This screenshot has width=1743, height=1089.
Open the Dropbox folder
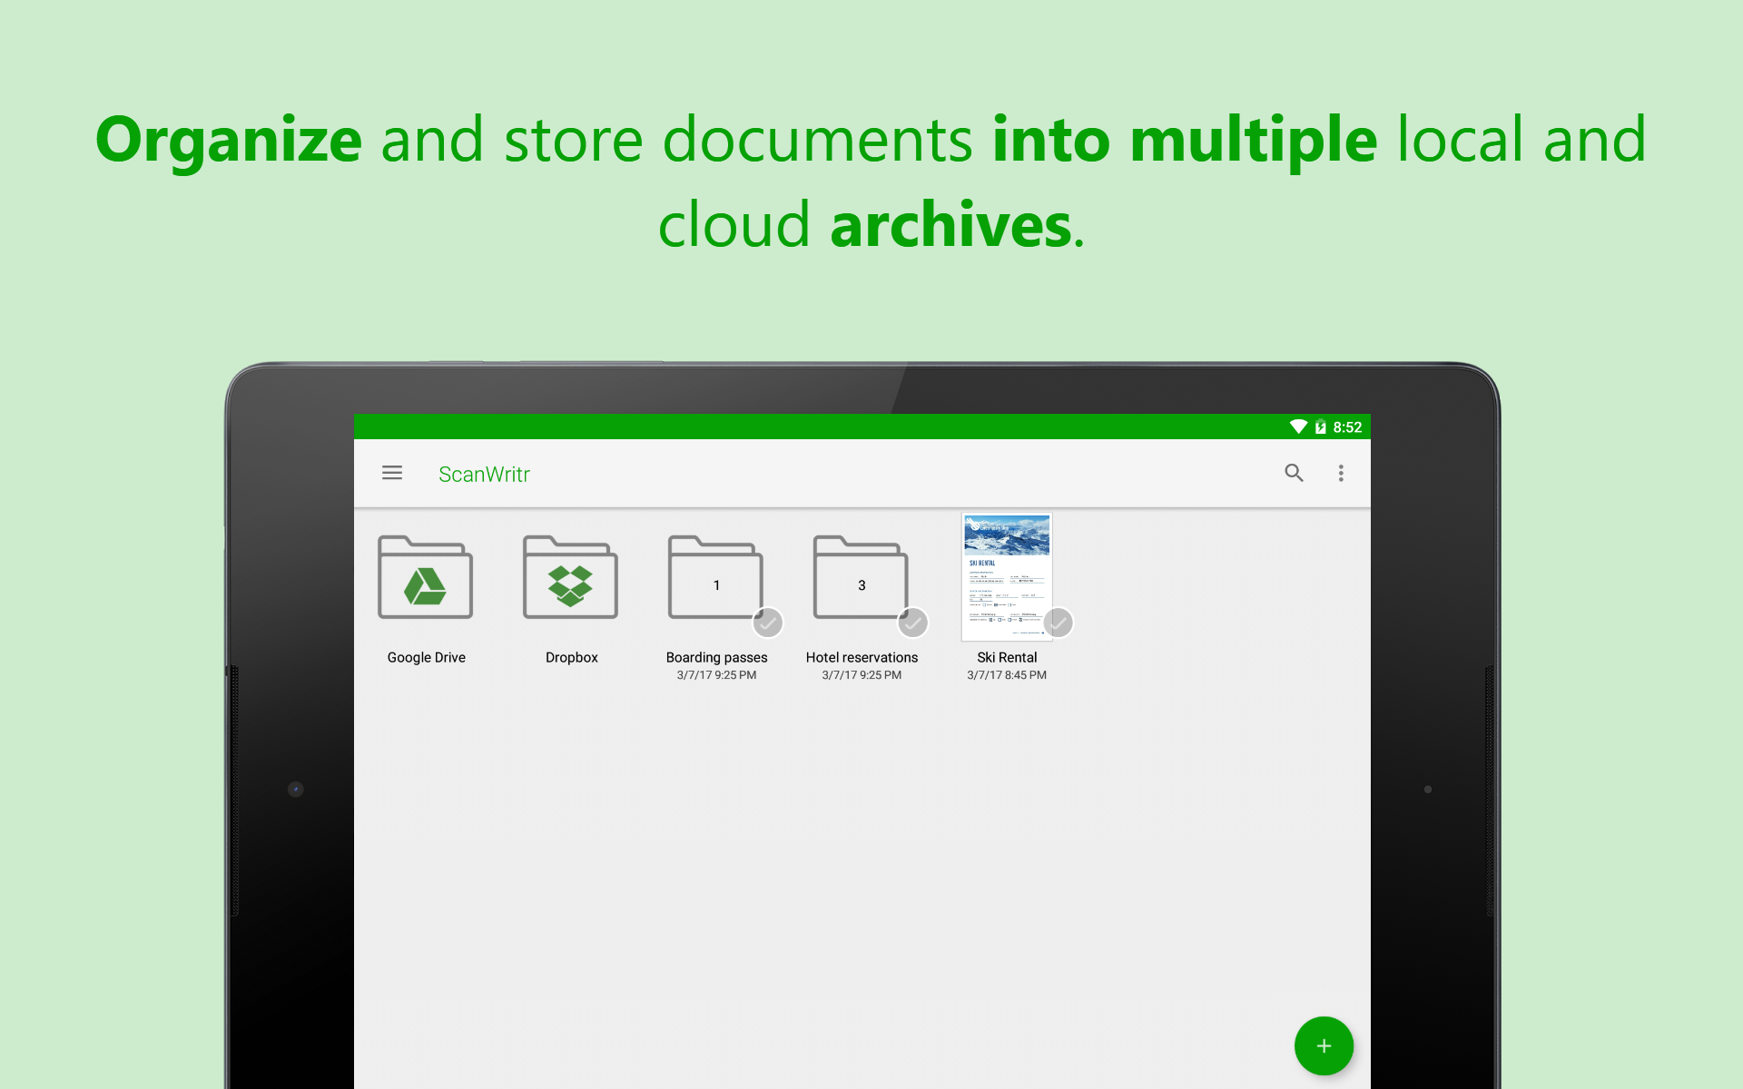click(x=570, y=577)
